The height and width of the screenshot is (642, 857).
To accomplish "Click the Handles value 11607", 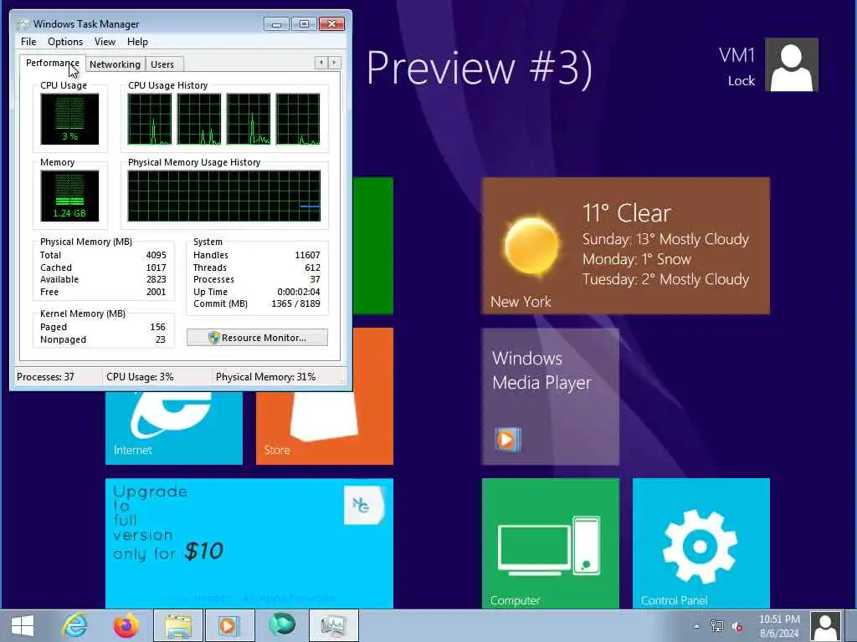I will coord(307,255).
